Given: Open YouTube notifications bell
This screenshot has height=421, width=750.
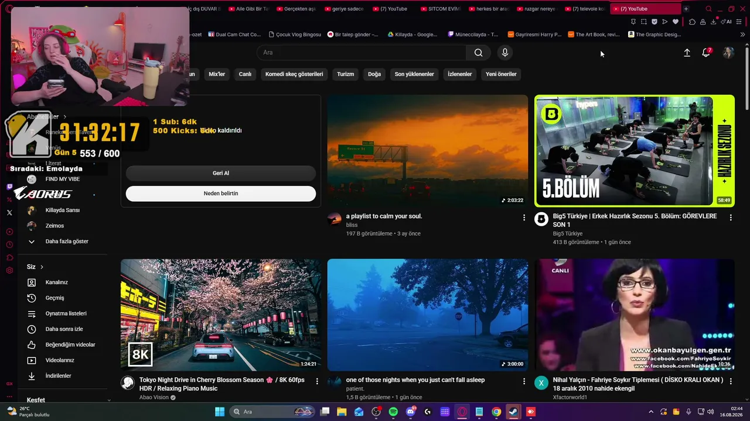Looking at the screenshot, I should [707, 53].
